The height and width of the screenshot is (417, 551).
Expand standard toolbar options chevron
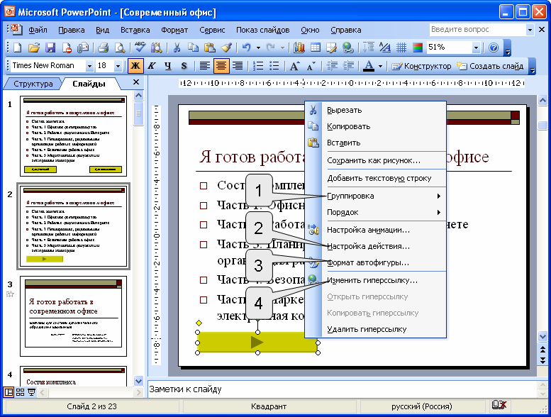pos(507,48)
